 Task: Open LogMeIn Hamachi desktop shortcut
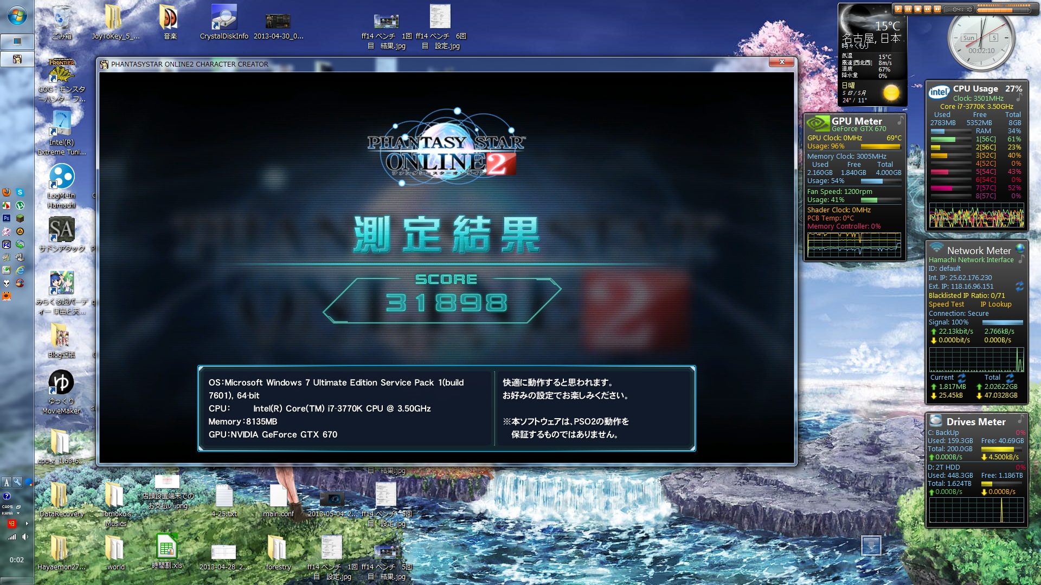pyautogui.click(x=61, y=186)
